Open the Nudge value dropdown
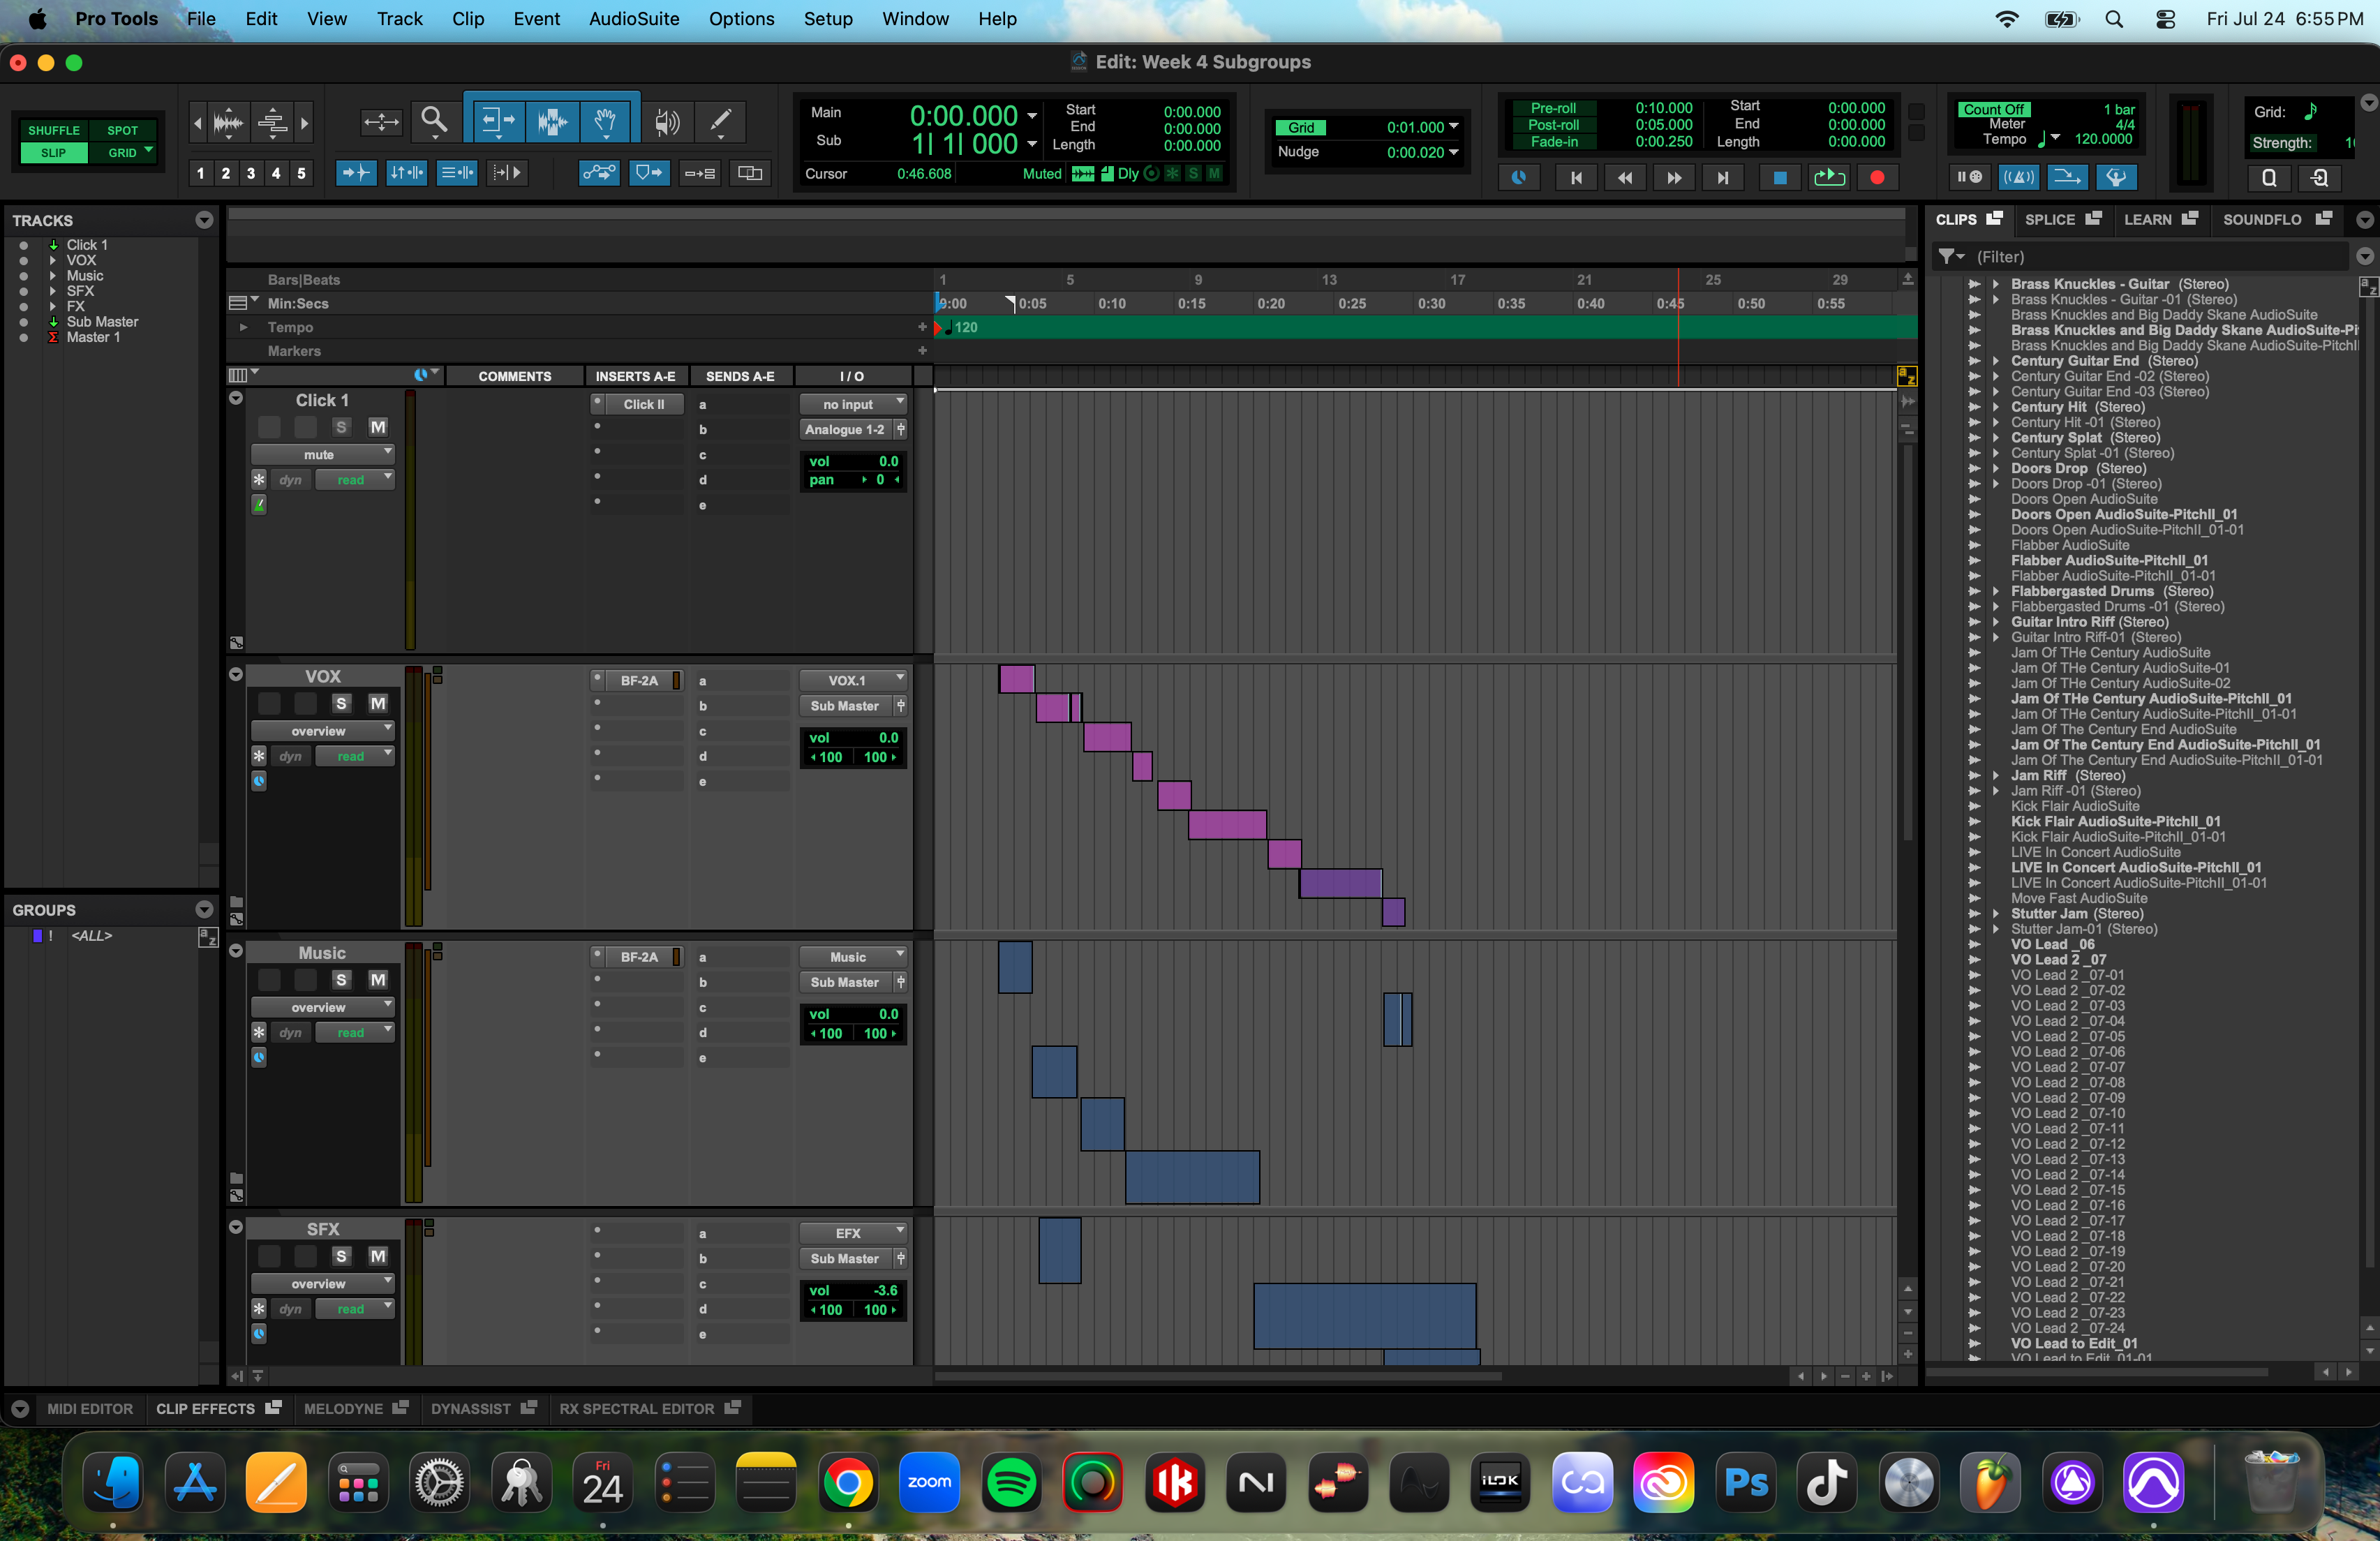Viewport: 2380px width, 1541px height. pos(1453,152)
